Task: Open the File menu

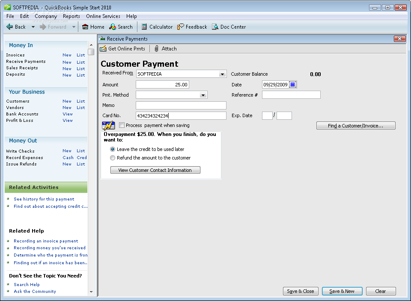Action: (x=10, y=16)
